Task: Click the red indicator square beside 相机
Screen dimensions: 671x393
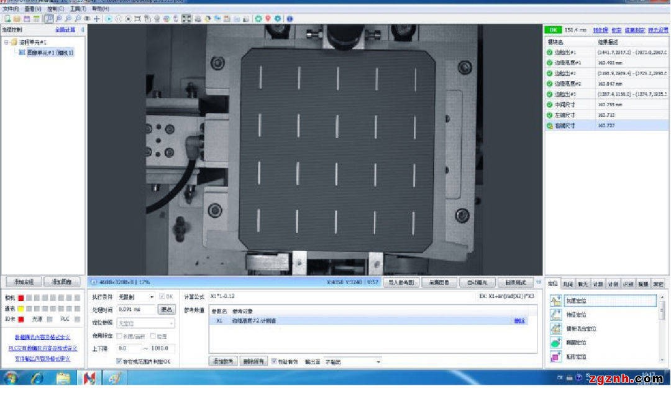Action: click(21, 298)
